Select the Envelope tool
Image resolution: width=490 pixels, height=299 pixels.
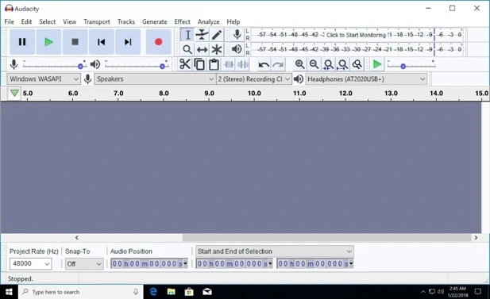click(x=202, y=35)
